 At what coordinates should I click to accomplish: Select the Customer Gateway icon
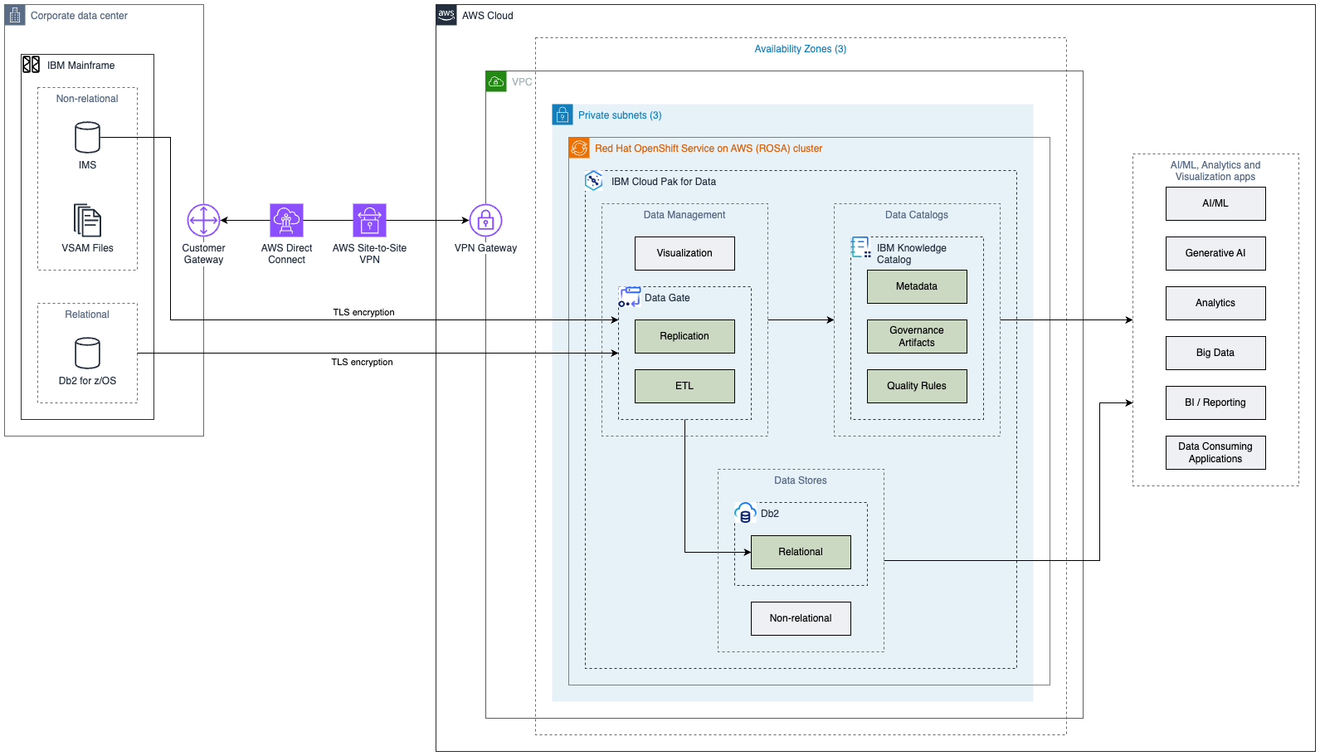[203, 221]
